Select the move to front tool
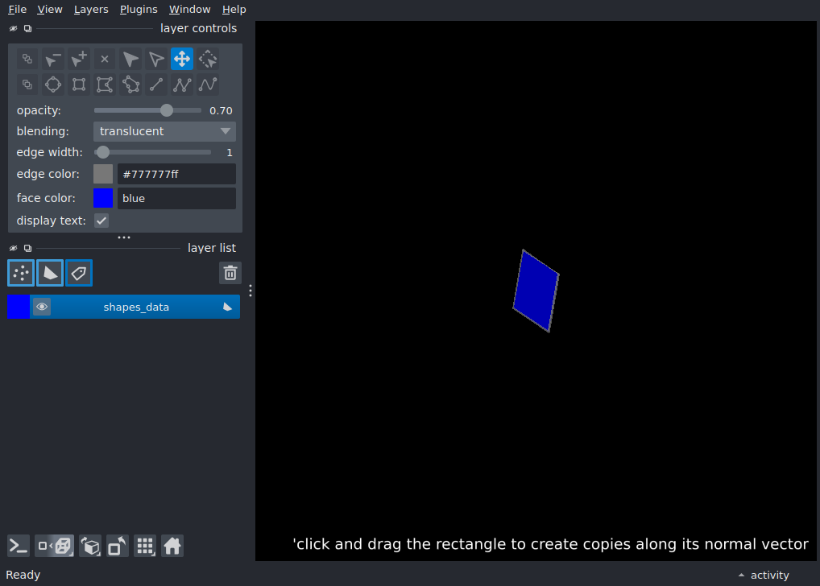 click(27, 85)
